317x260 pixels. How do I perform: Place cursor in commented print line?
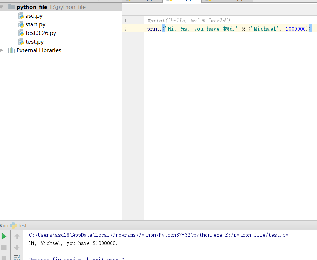click(x=189, y=21)
